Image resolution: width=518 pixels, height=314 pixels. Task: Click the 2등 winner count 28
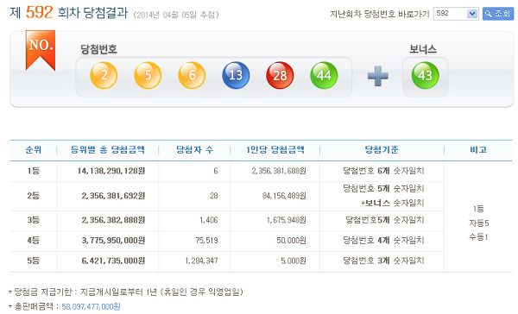214,196
